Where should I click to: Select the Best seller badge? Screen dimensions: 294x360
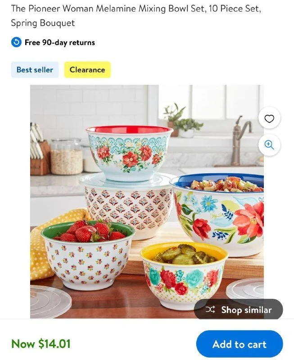pyautogui.click(x=35, y=70)
